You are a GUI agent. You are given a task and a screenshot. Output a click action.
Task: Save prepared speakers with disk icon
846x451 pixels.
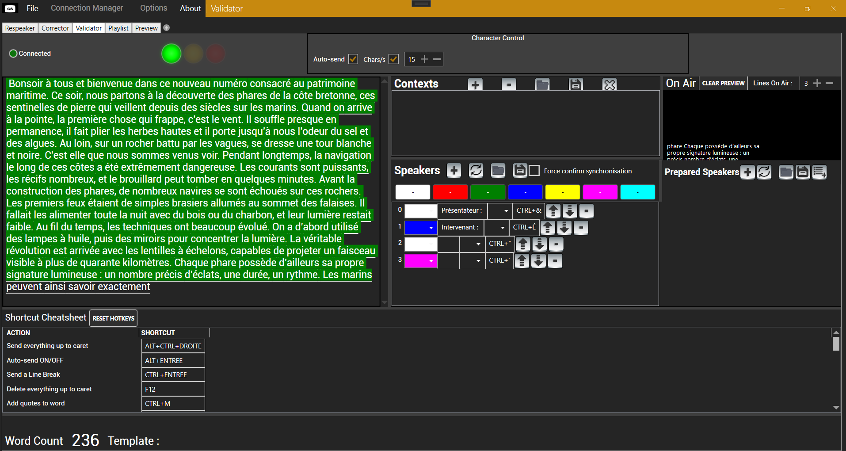click(x=803, y=172)
